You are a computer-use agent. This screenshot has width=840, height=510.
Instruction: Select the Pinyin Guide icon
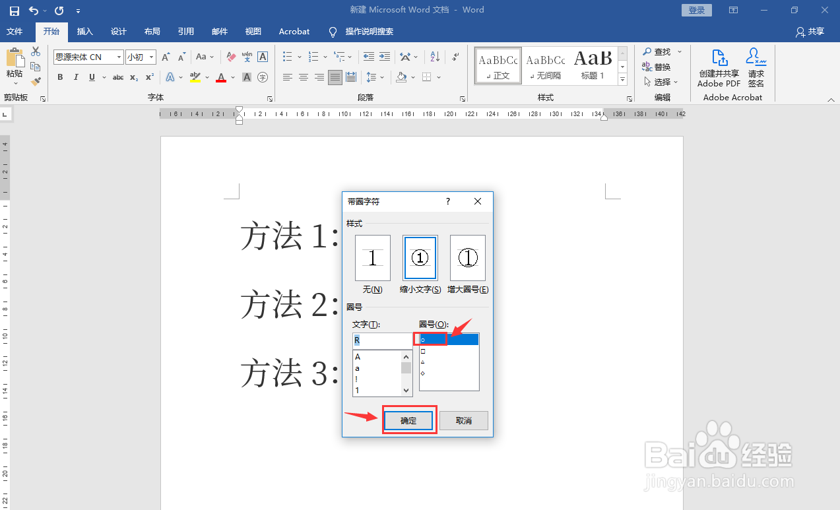coord(247,57)
